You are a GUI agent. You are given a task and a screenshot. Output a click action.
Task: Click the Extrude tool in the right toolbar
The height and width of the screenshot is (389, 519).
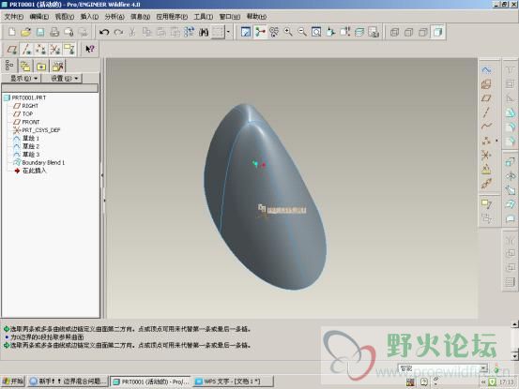pos(510,161)
